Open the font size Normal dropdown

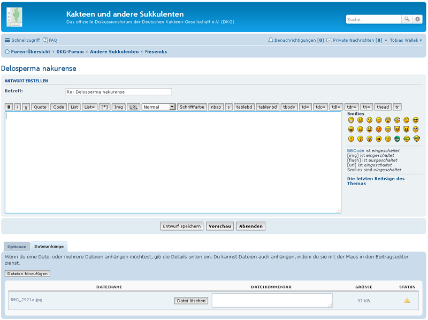pyautogui.click(x=158, y=107)
